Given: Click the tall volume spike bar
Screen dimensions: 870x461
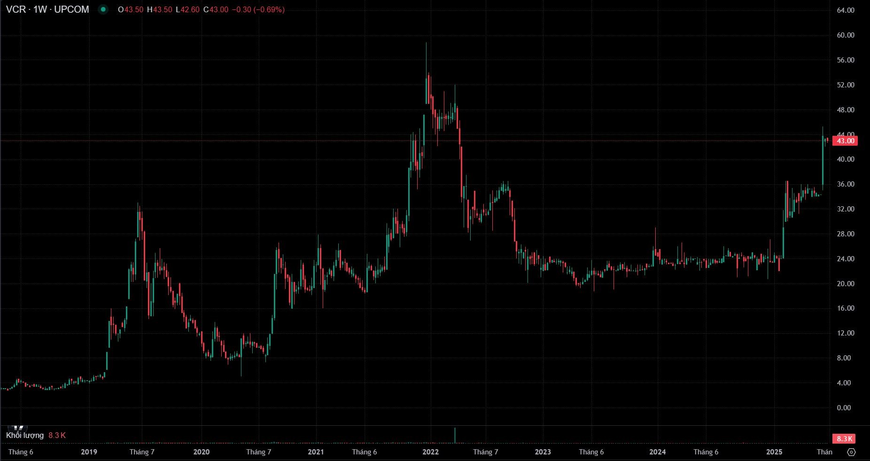Looking at the screenshot, I should coord(455,435).
